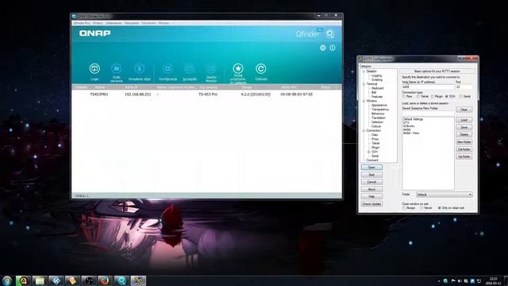Collapse the Terminal category tree node
The width and height of the screenshot is (508, 286).
point(364,84)
